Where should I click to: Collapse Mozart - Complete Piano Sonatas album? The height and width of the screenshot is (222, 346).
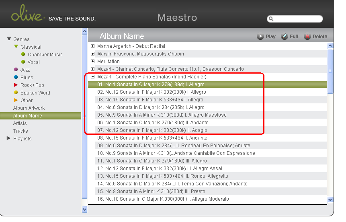tap(93, 77)
